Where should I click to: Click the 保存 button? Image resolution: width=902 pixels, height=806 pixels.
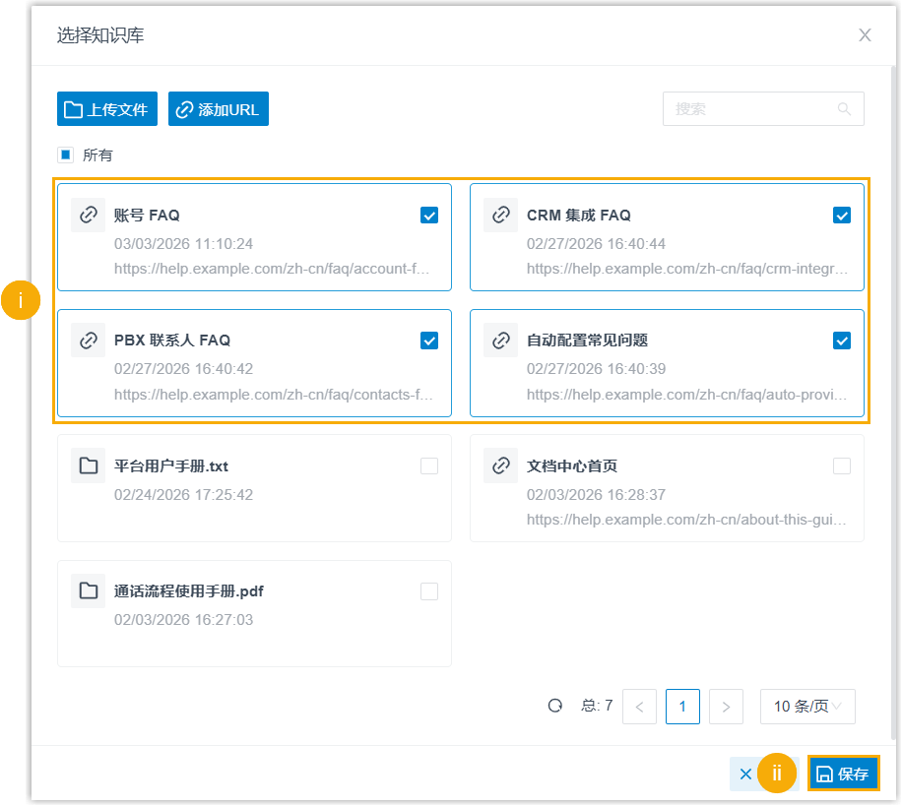pyautogui.click(x=843, y=775)
